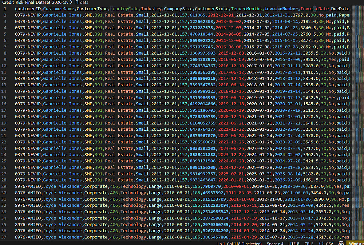Click the Credit_Risk_Final_Dataset_2026.csv breadcrumb
This screenshot has width=364, height=245.
[x=36, y=2]
